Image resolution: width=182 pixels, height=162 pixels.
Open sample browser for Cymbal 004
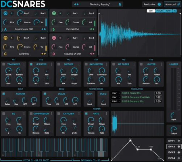coord(72,29)
